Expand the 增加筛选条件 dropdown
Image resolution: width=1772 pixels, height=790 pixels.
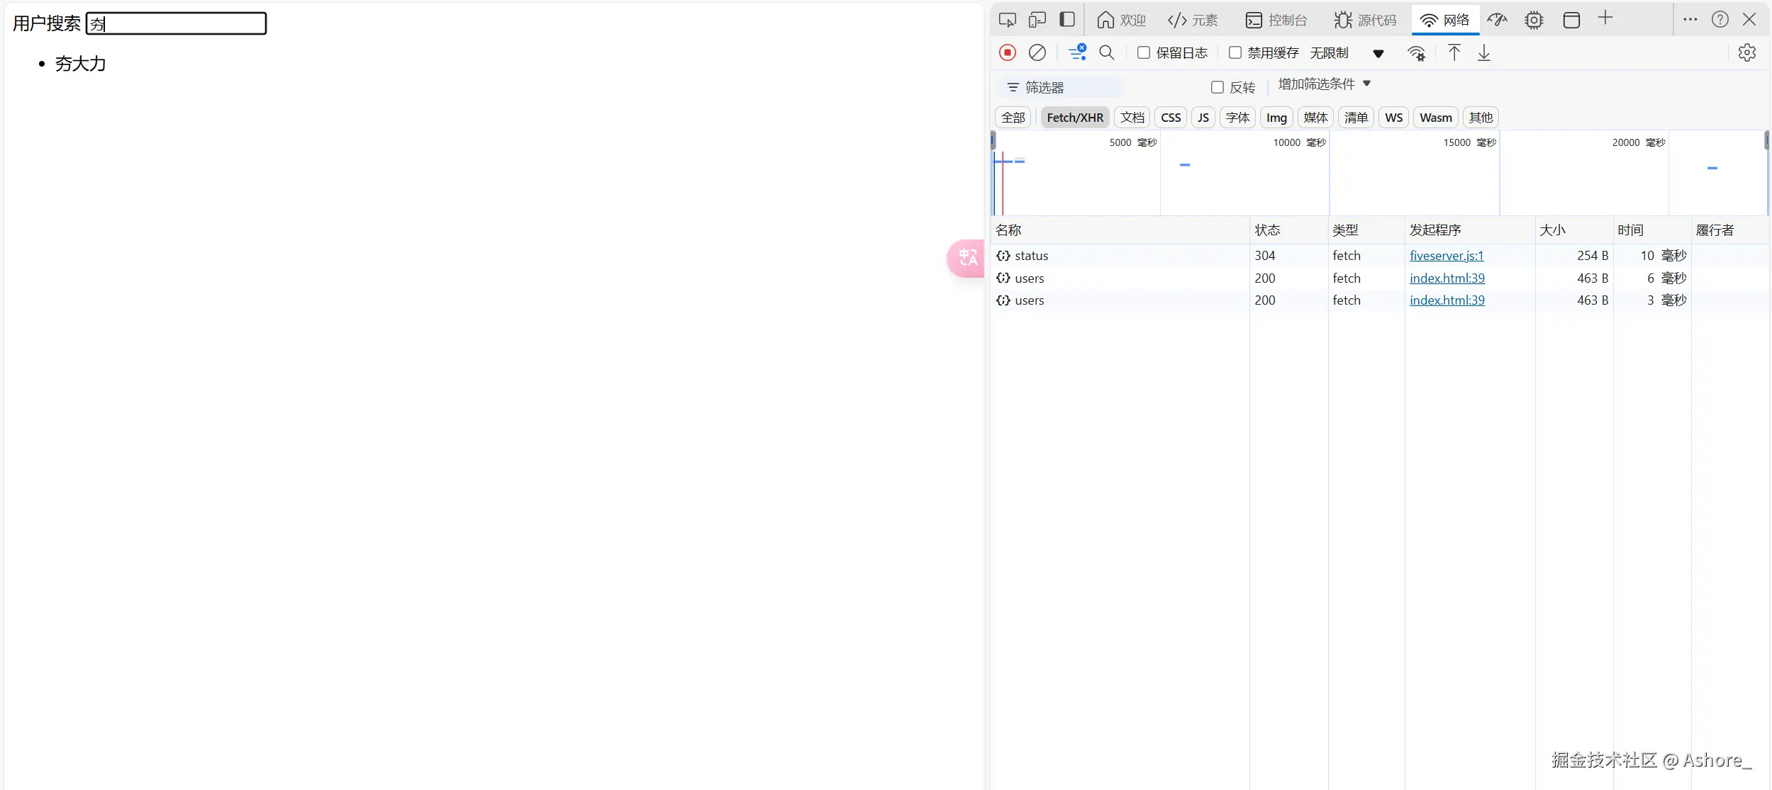(1324, 84)
